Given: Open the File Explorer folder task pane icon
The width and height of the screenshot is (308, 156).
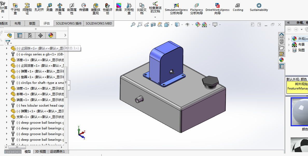Looking at the screenshot, I should pyautogui.click(x=282, y=48).
